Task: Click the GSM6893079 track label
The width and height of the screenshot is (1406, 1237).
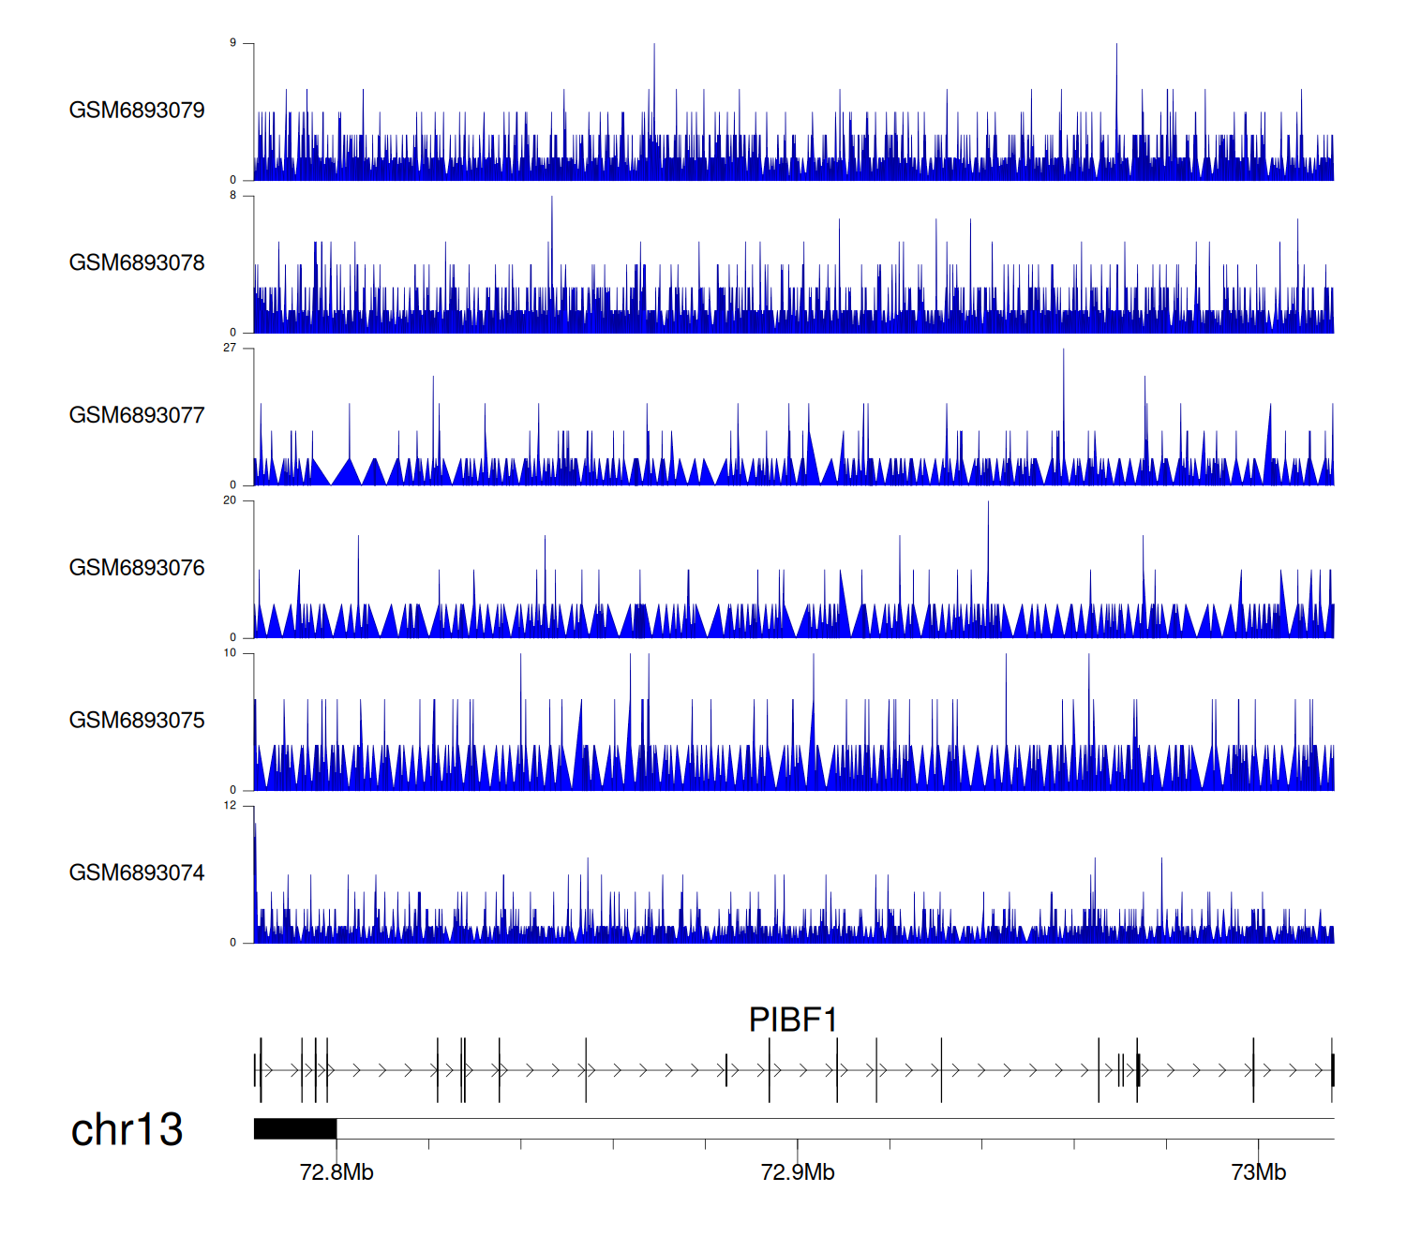Action: pos(137,111)
